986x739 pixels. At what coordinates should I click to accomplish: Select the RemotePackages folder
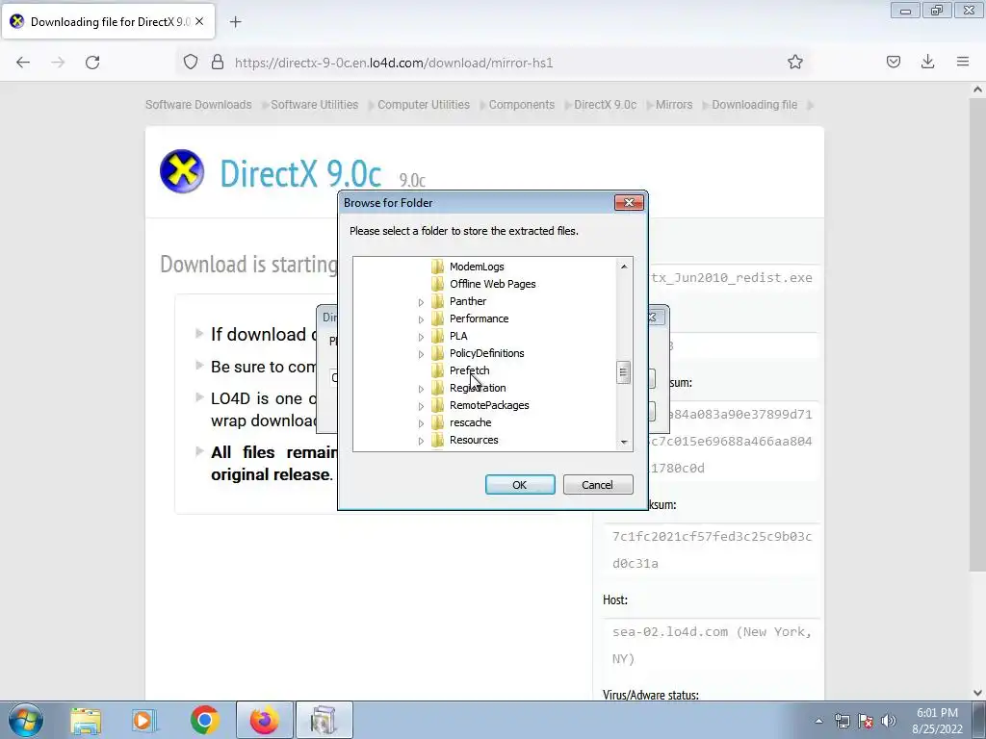pyautogui.click(x=489, y=405)
